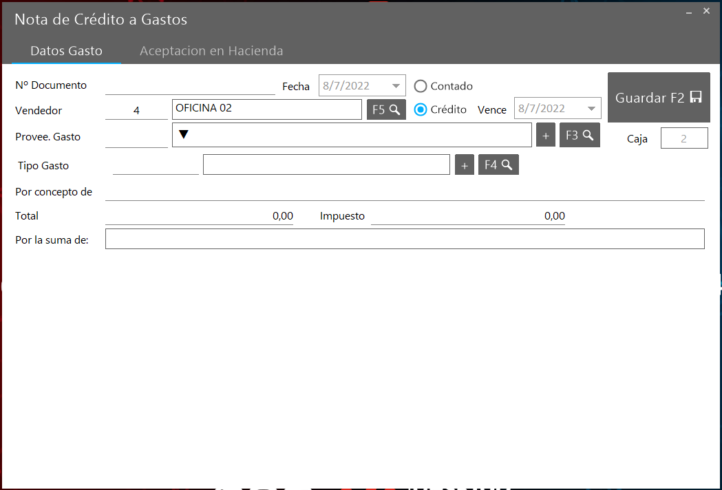Add new Tipo Gasto with plus button
The height and width of the screenshot is (490, 722).
[465, 165]
